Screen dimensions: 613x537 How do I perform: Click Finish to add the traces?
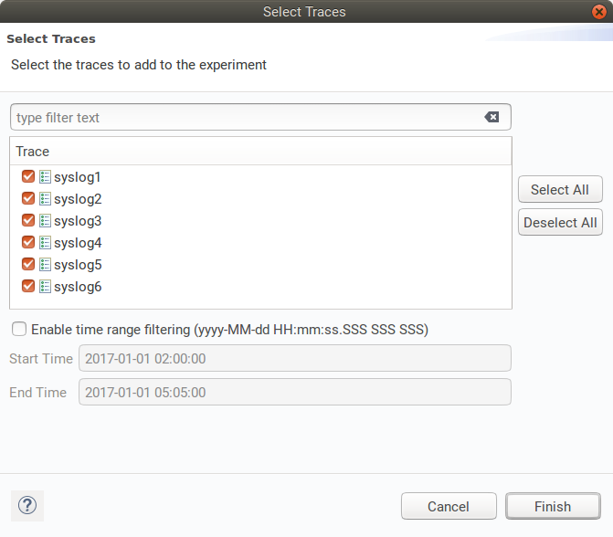pyautogui.click(x=553, y=506)
